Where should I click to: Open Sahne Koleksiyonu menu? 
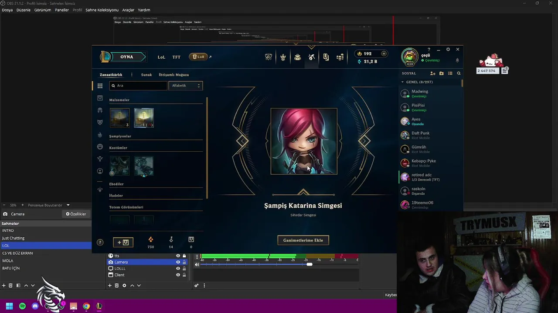pyautogui.click(x=102, y=10)
